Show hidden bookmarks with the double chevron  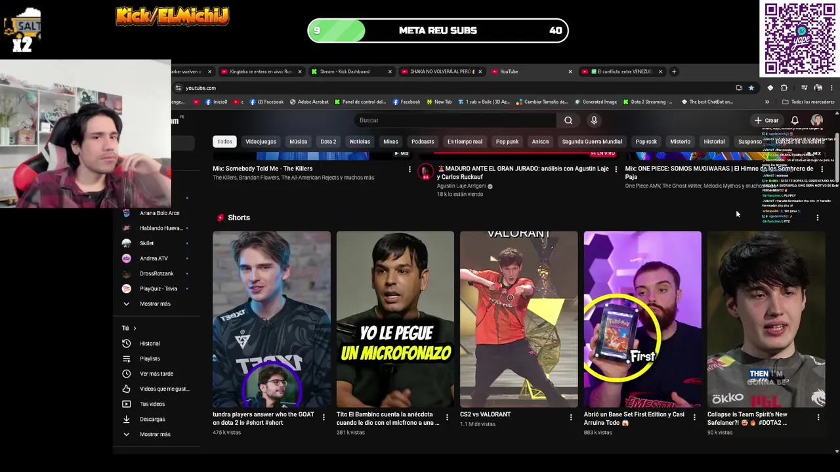pos(767,102)
